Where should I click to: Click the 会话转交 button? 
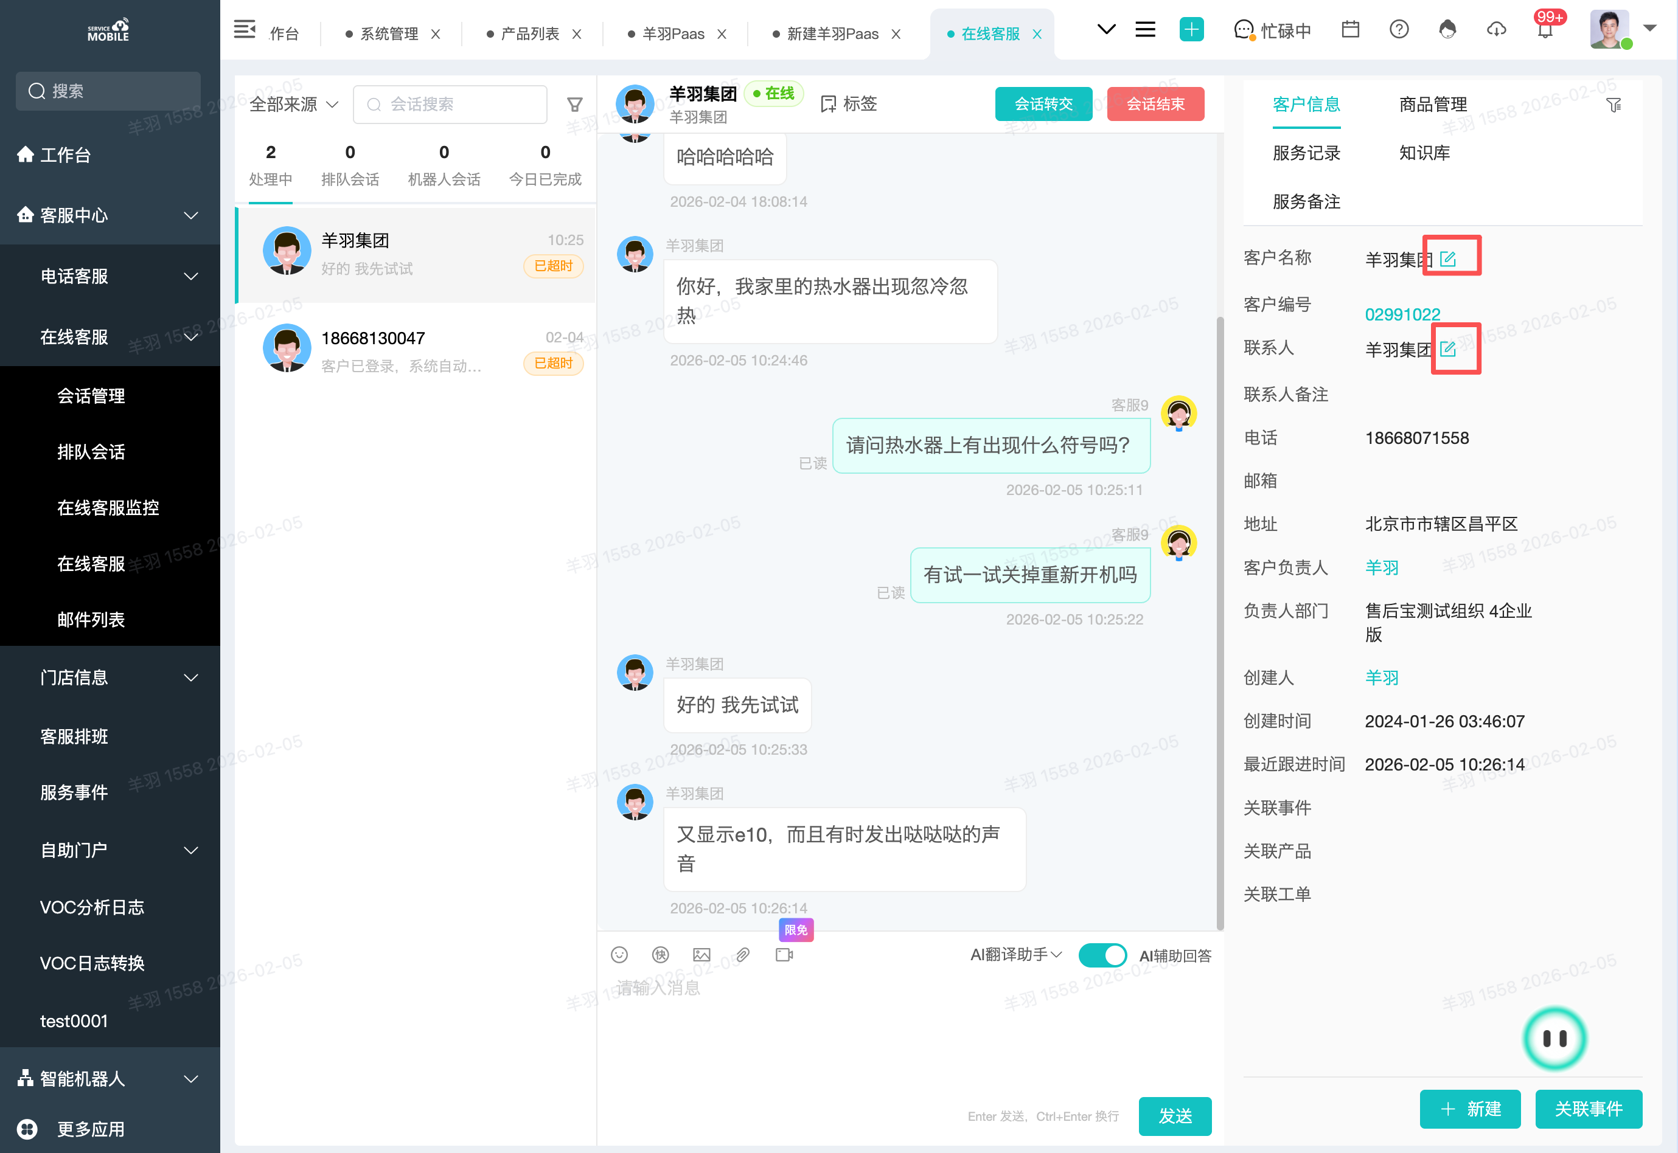(1043, 104)
